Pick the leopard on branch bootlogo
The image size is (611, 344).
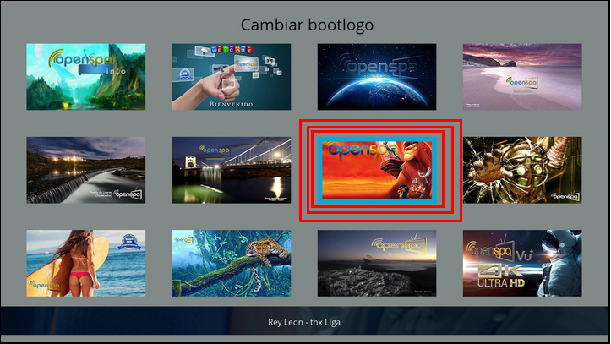click(x=232, y=263)
